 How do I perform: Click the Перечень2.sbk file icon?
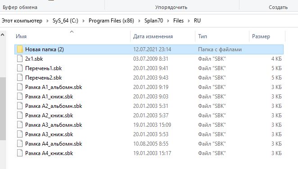click(x=20, y=78)
